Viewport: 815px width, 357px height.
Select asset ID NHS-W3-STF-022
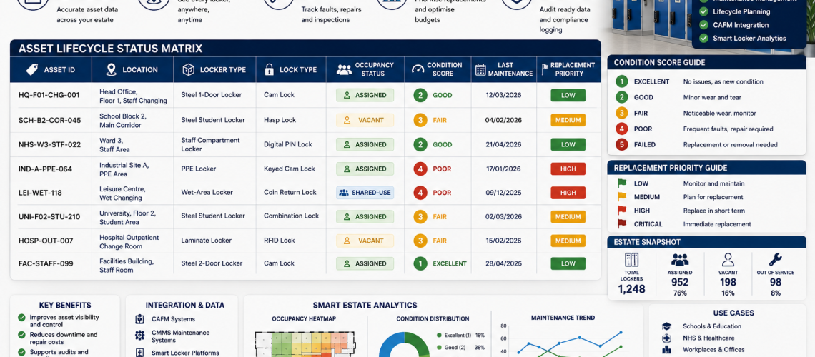coord(49,145)
